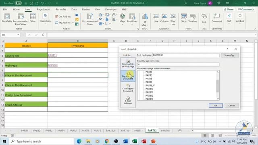Viewport: 258px width, 145px height.
Task: Insert a PivotChart
Action: [x=132, y=19]
